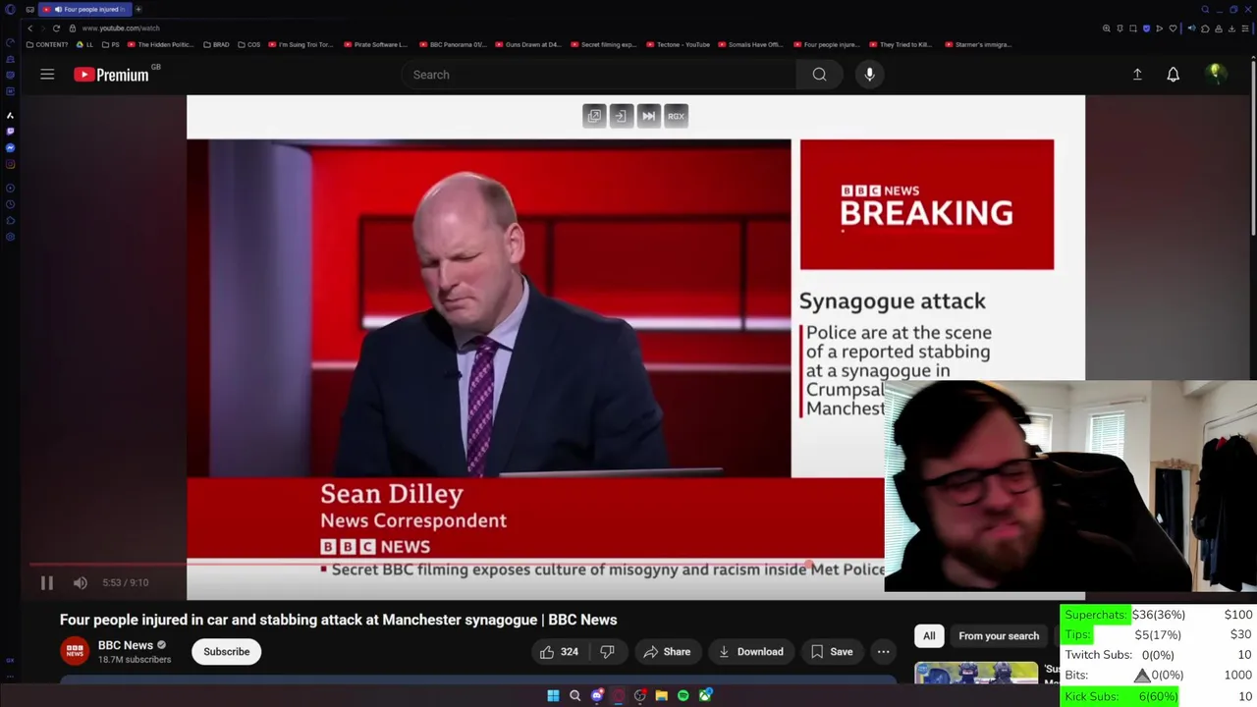Open YouTube notifications bell
This screenshot has width=1257, height=707.
[x=1173, y=75]
